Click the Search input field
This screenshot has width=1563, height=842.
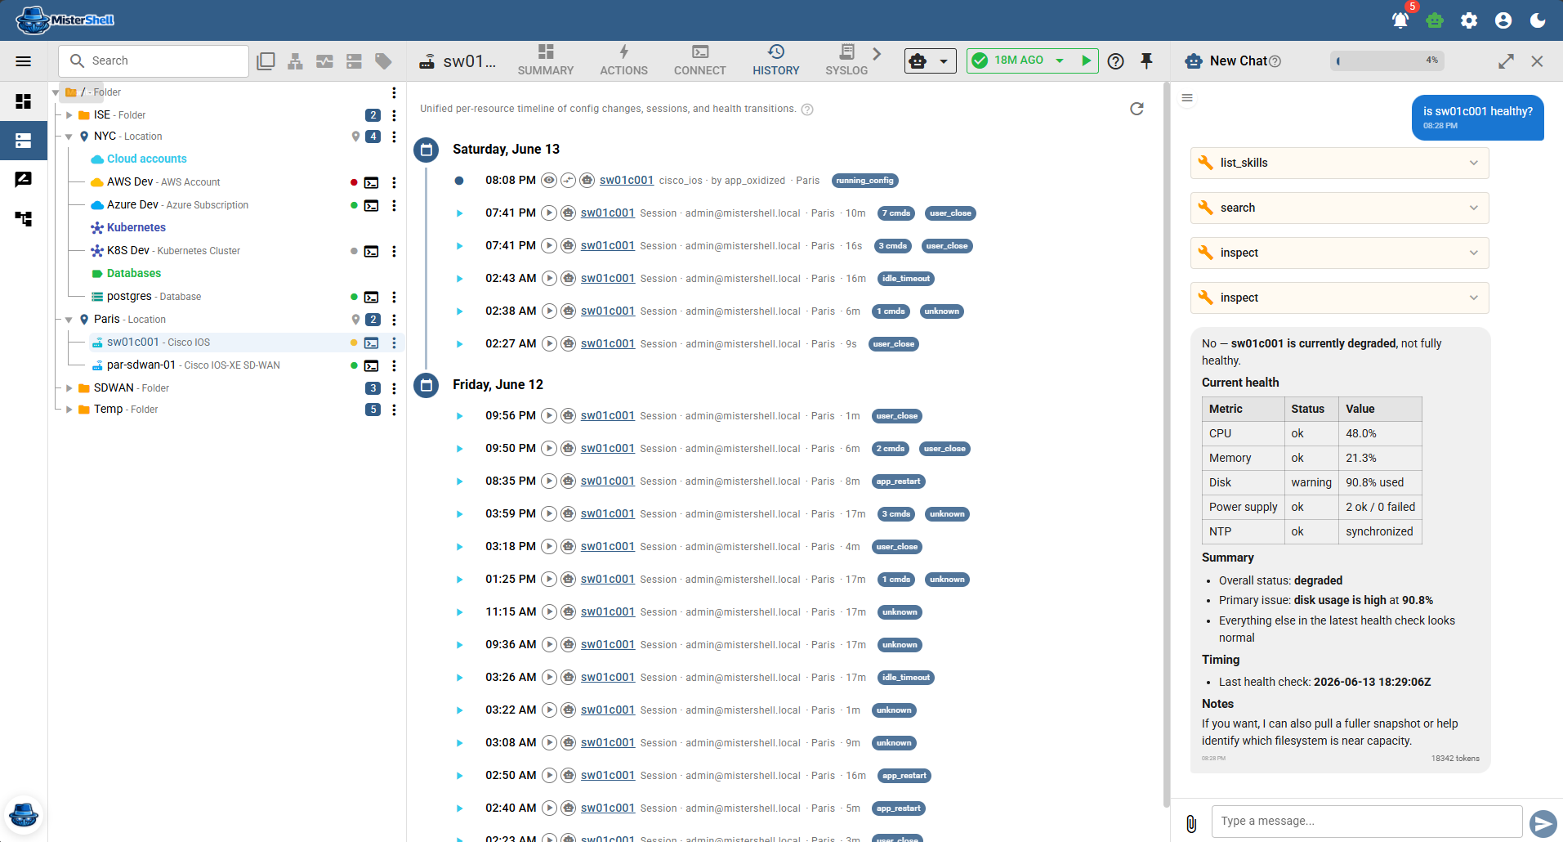pos(154,61)
